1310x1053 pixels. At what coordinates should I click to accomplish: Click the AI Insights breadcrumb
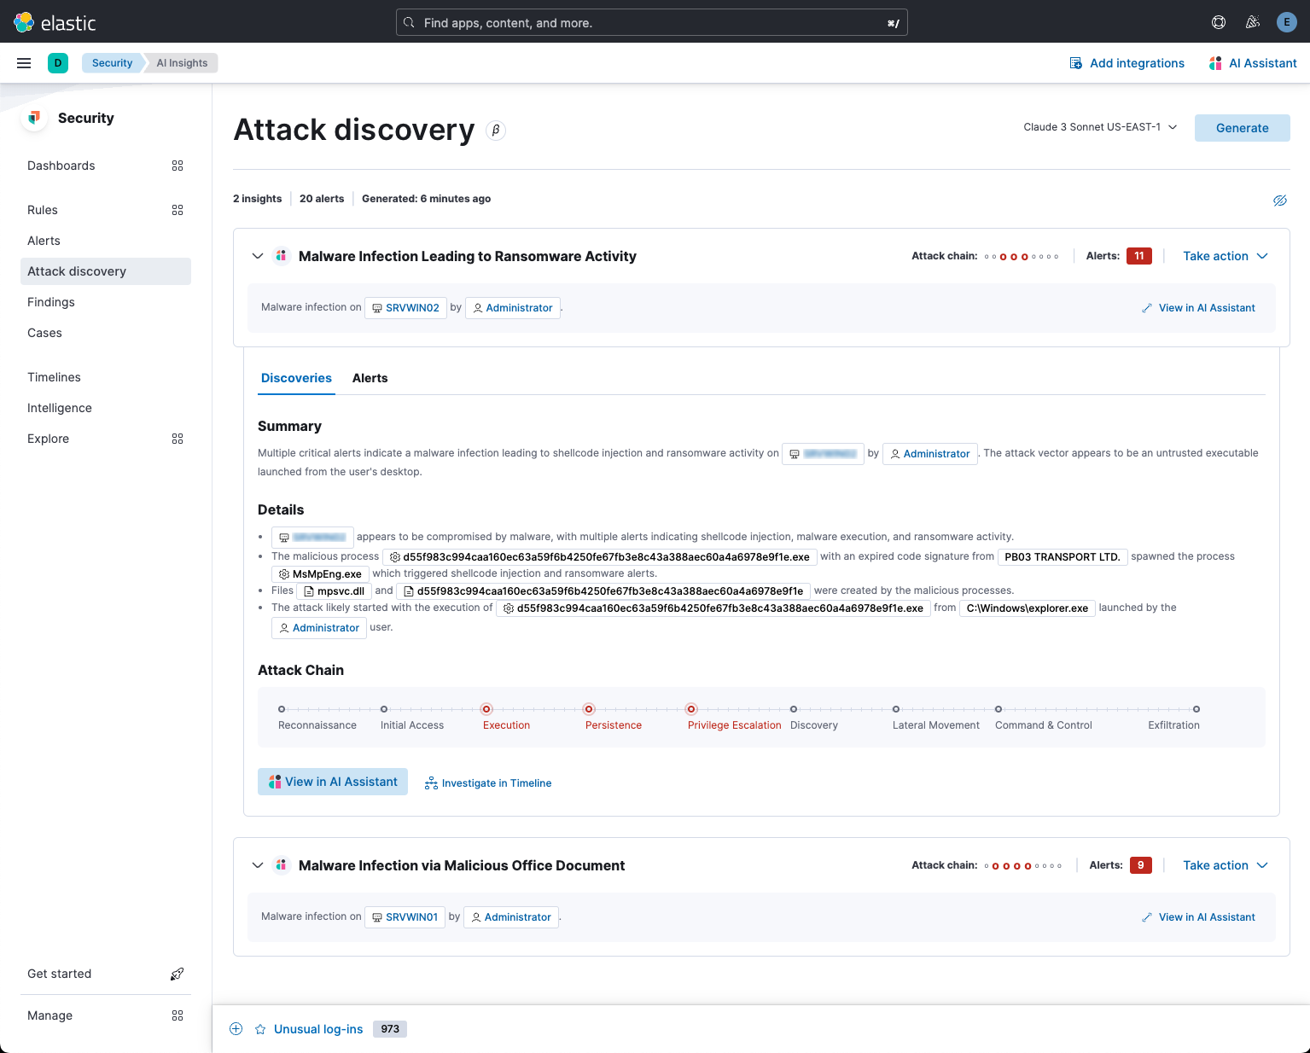pyautogui.click(x=182, y=63)
